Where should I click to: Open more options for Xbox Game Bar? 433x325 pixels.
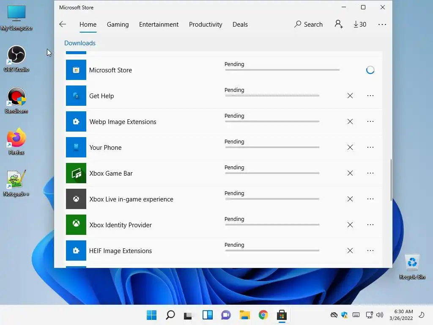[x=370, y=173]
